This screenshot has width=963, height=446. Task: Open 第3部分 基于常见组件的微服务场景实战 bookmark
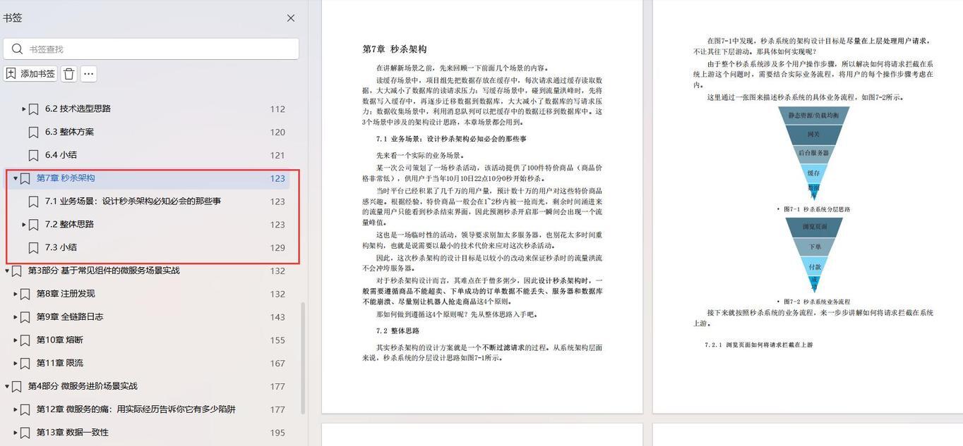104,271
